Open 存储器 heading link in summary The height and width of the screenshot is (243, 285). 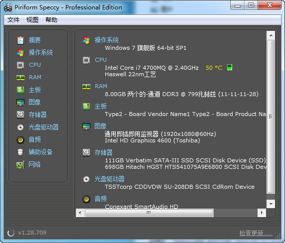pos(103,153)
